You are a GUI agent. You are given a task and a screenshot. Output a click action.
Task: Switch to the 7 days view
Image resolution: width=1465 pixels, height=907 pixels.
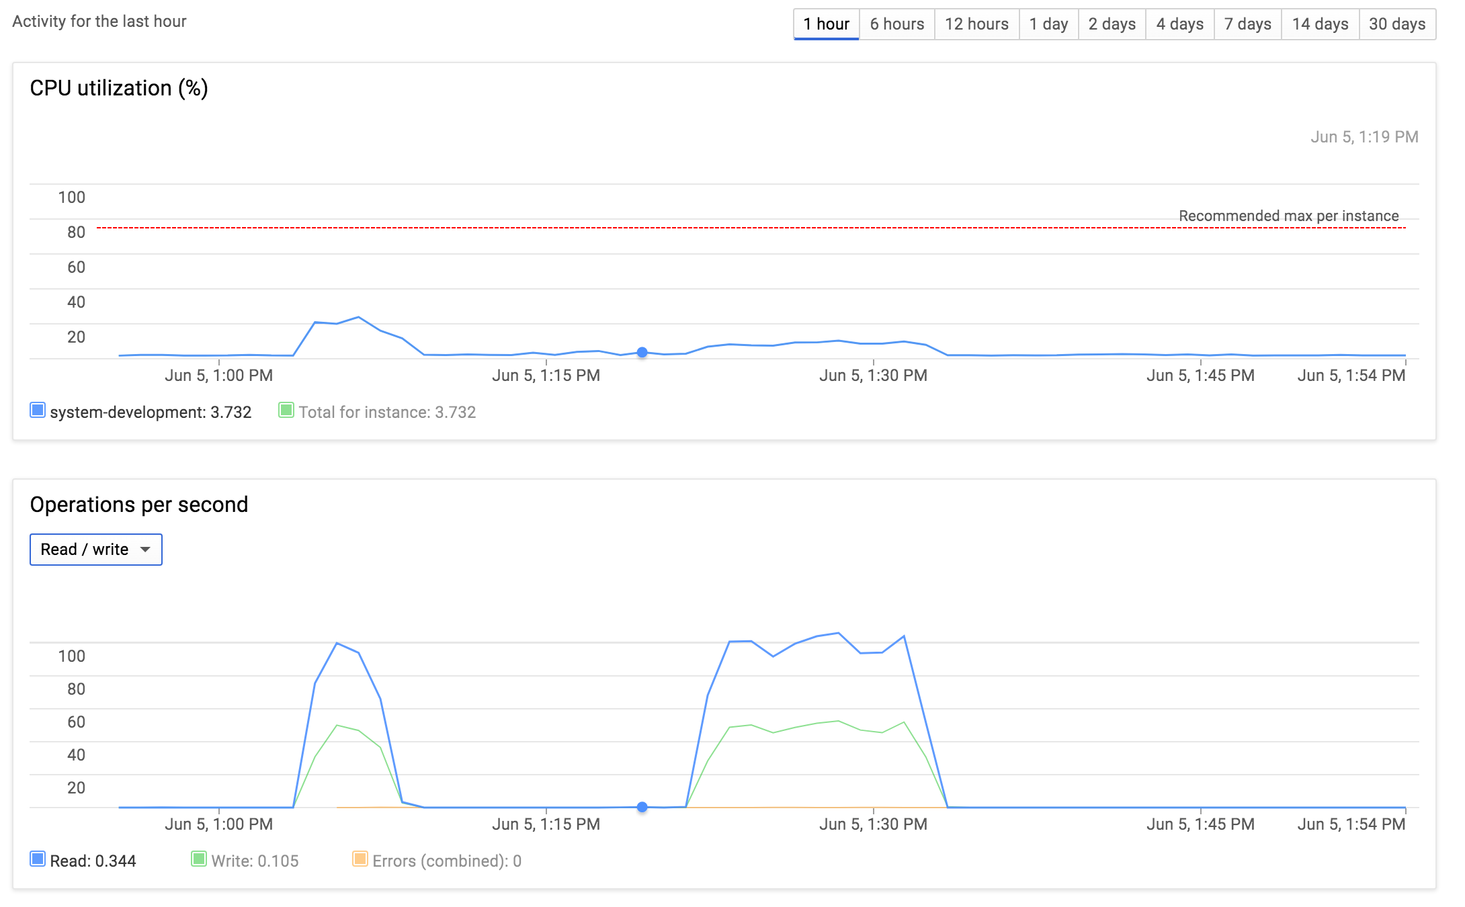(x=1247, y=24)
